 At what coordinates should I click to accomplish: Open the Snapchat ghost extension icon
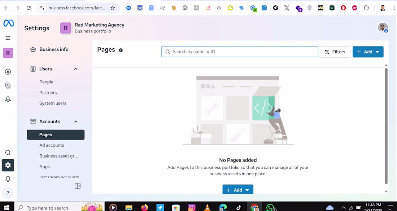pyautogui.click(x=230, y=8)
